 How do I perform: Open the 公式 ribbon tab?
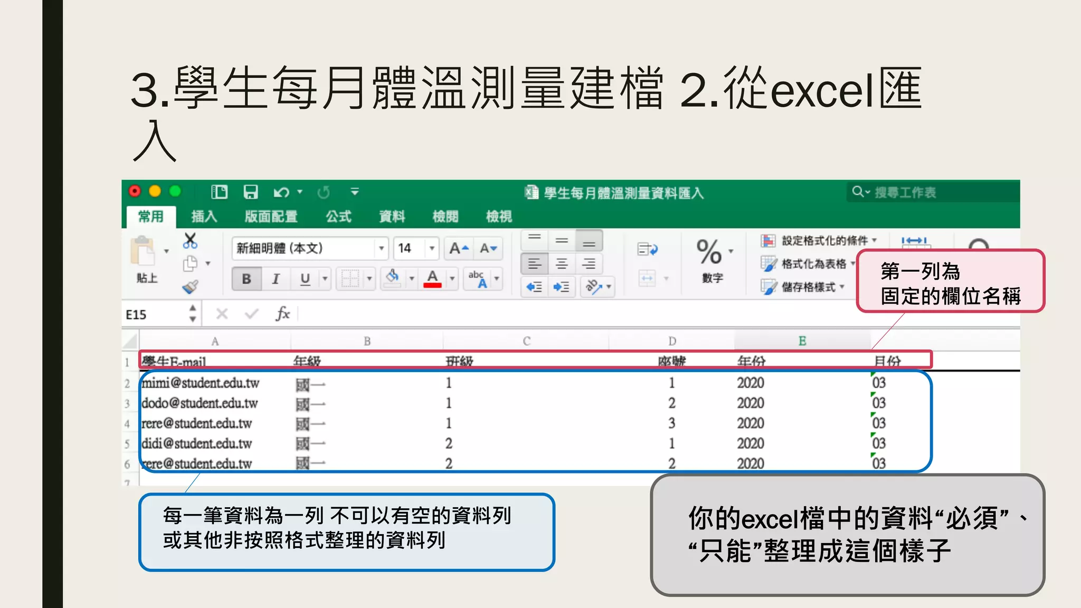click(x=338, y=216)
